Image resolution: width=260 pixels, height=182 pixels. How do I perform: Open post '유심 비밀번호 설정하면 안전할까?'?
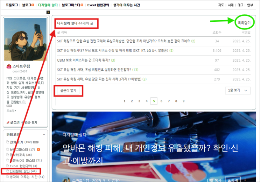click(x=94, y=70)
